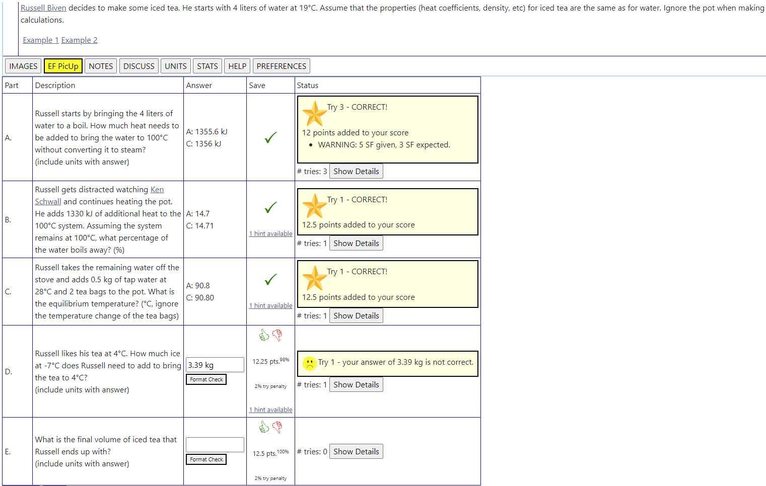Click the thumbs up icon for part E
Image resolution: width=766 pixels, height=486 pixels.
(264, 426)
